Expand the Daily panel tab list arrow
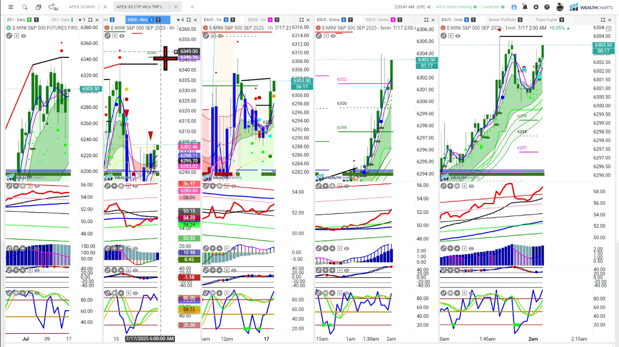 [x=80, y=20]
